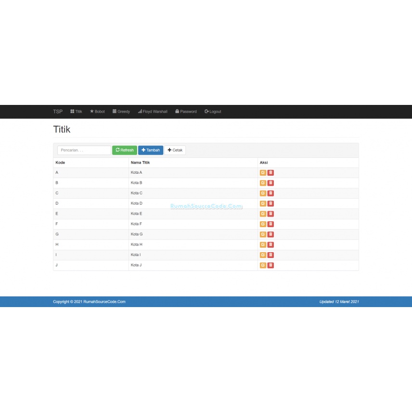Edit the Kota H row
Image resolution: width=412 pixels, height=412 pixels.
coord(263,245)
